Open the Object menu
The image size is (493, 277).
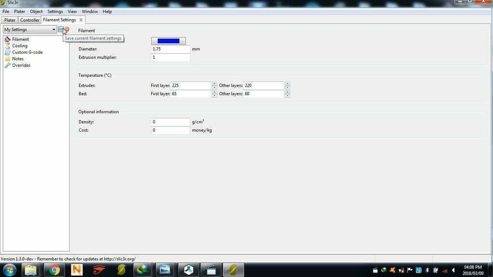point(36,12)
